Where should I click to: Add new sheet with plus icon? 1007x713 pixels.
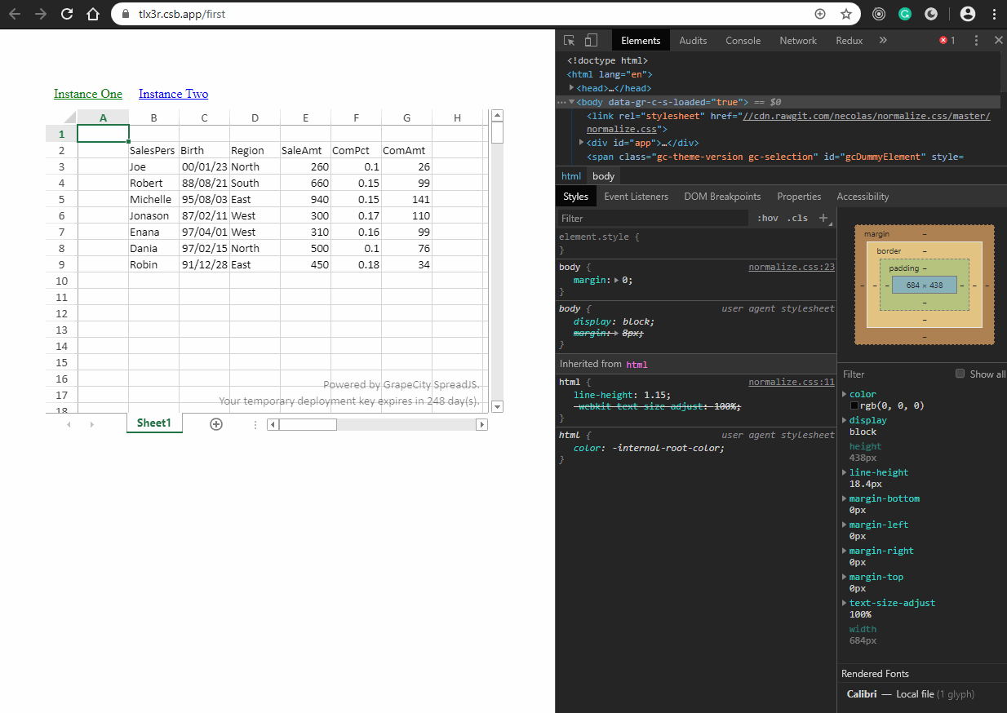click(x=216, y=424)
